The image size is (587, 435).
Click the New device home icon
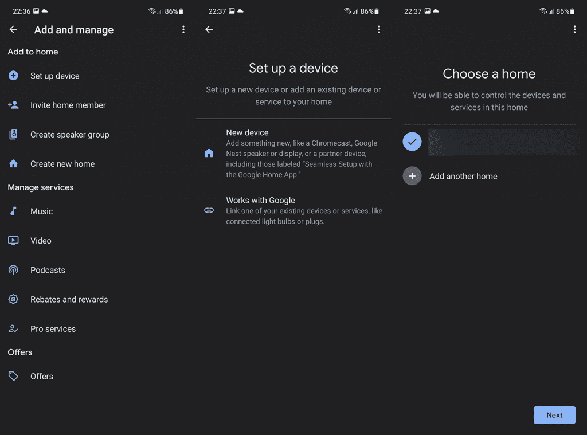pos(209,153)
